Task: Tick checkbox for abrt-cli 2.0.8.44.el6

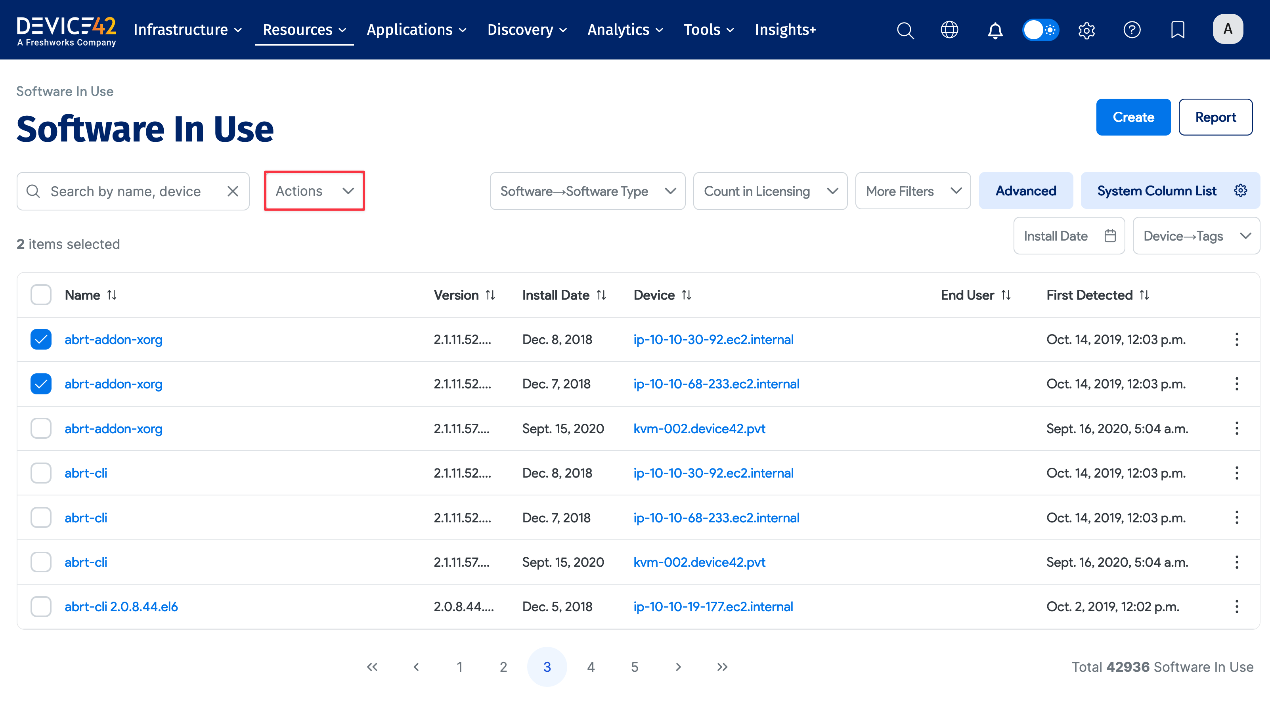Action: pyautogui.click(x=41, y=606)
